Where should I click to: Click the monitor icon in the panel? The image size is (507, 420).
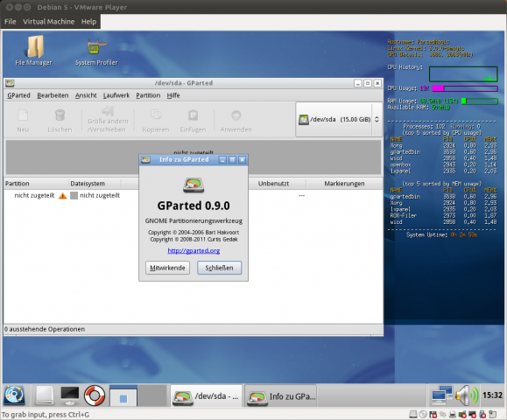click(69, 395)
